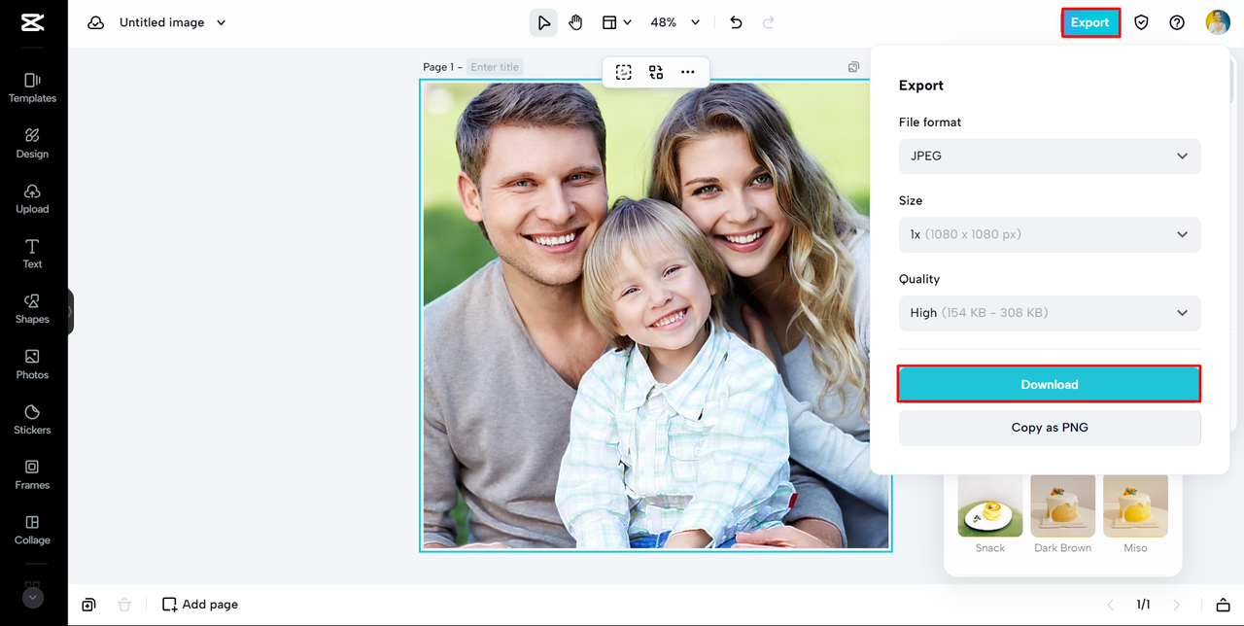Click the Download button
1244x626 pixels.
click(1049, 384)
